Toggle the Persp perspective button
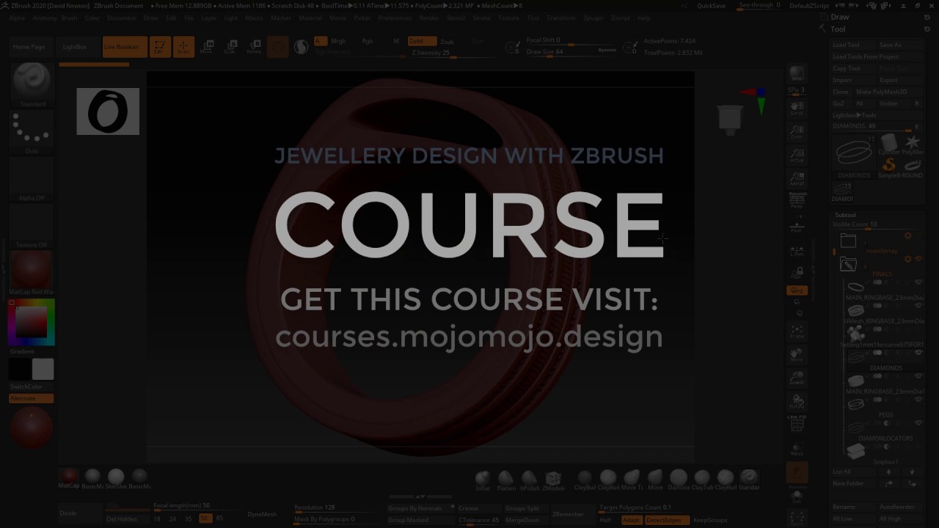 [797, 202]
